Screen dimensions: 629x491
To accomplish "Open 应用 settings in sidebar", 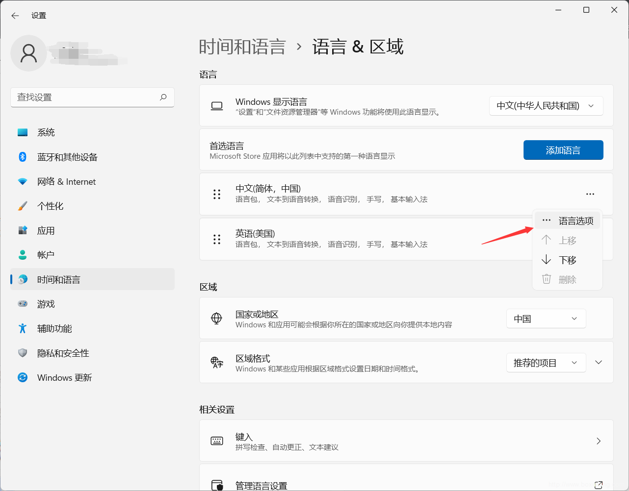I will tap(92, 230).
